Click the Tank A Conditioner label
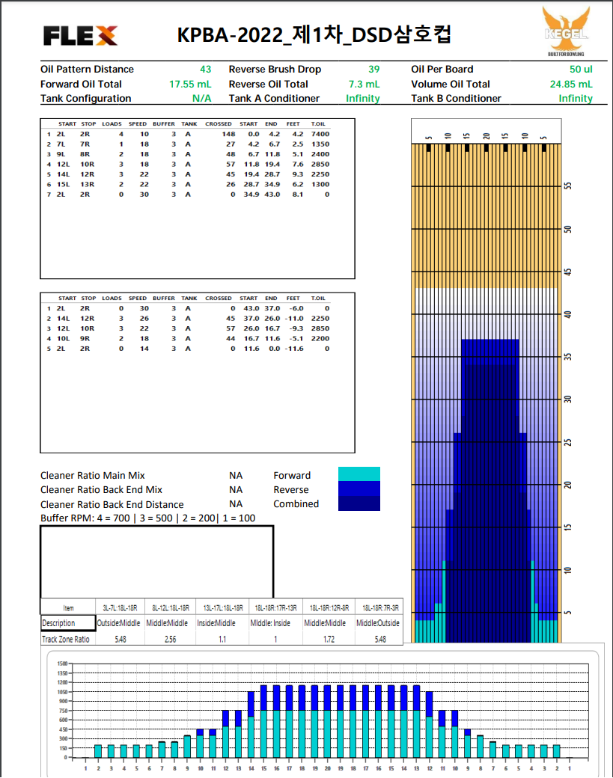 pyautogui.click(x=274, y=98)
